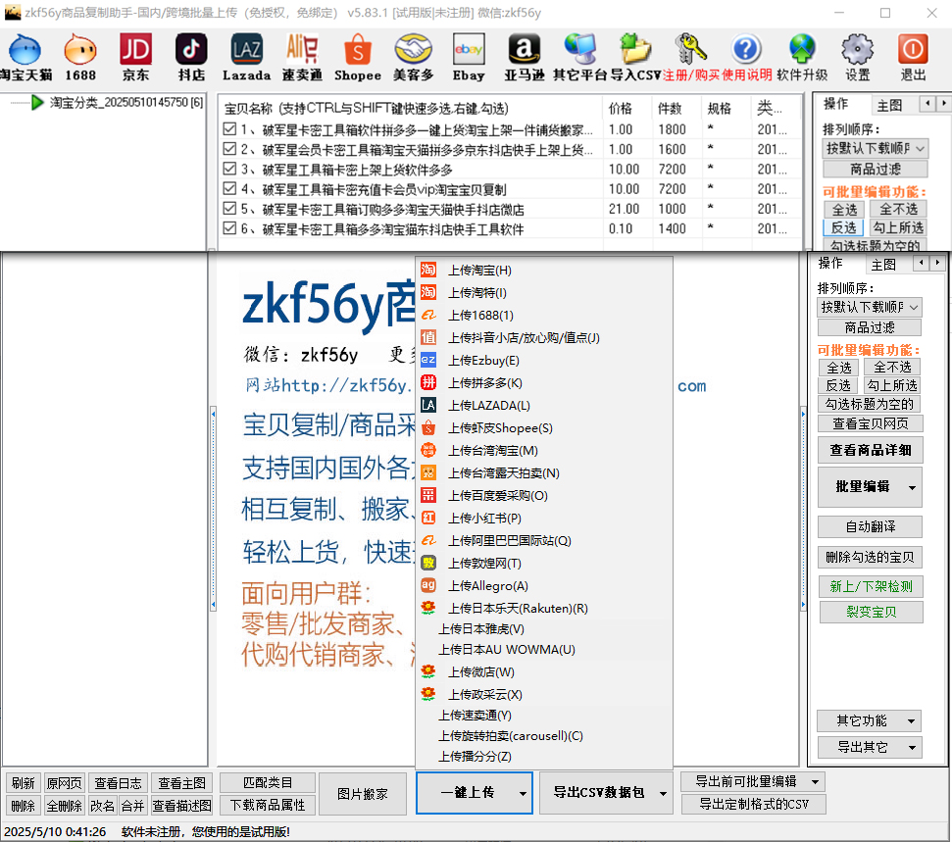Expand 导出前可批量编辑 dropdown
The width and height of the screenshot is (952, 842).
tap(753, 782)
